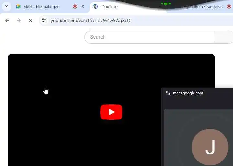The height and width of the screenshot is (166, 233).
Task: Click the J avatar in Meet popup
Action: coord(210,147)
